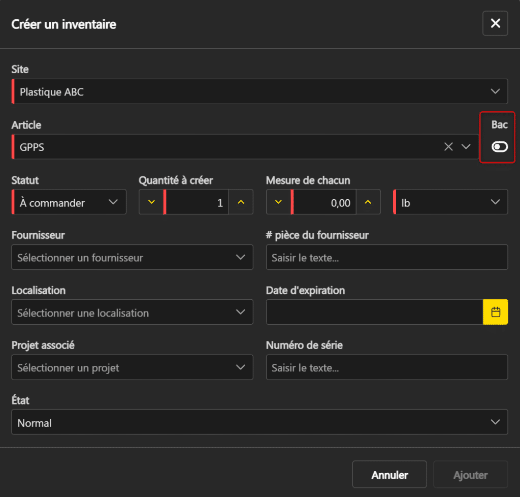Image resolution: width=520 pixels, height=497 pixels.
Task: Clear the GPPS article selection
Action: click(x=448, y=147)
